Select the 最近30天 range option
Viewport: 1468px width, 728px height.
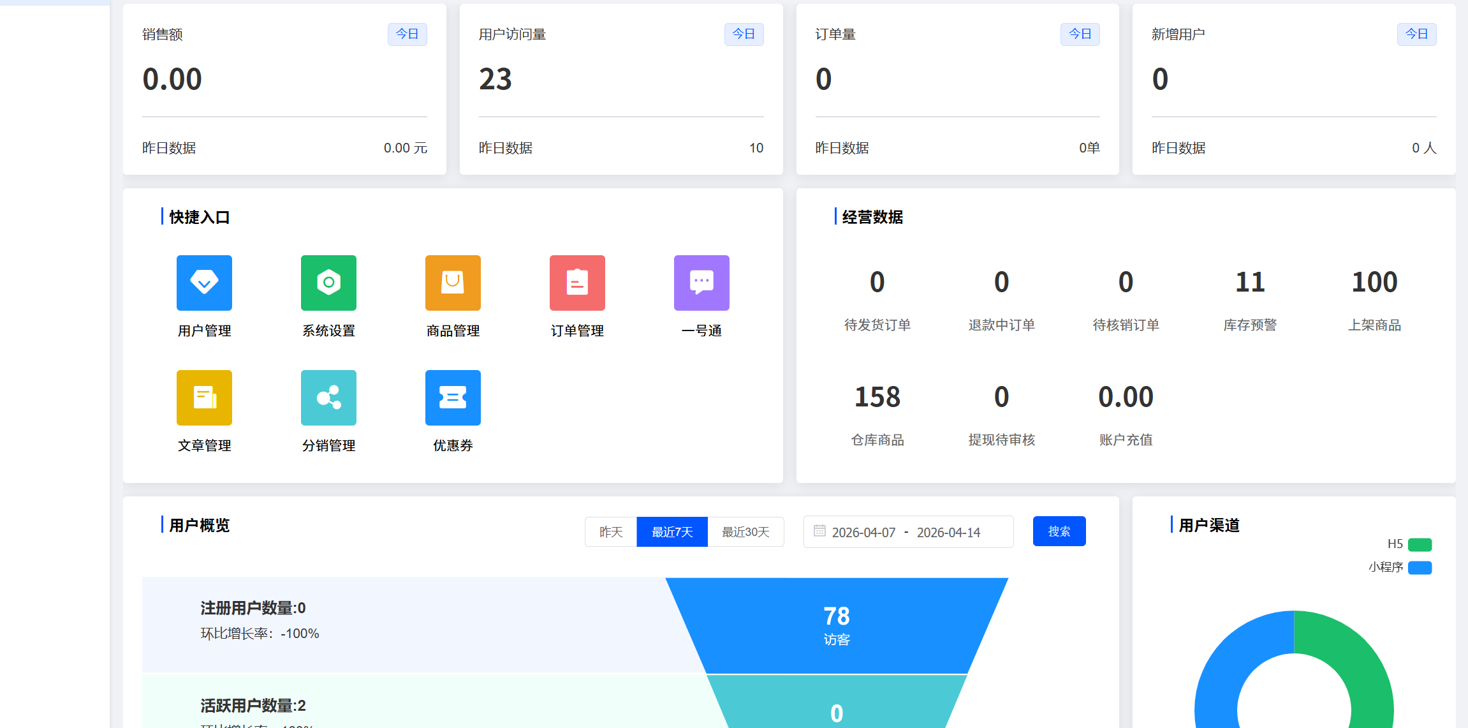(745, 531)
